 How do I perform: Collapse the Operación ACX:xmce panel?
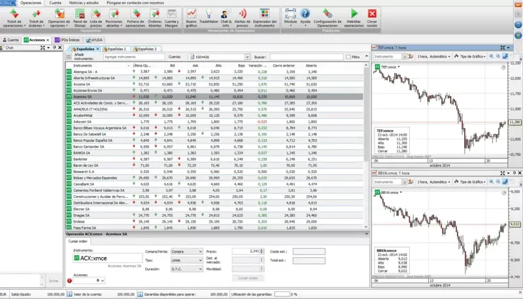[x=366, y=234]
